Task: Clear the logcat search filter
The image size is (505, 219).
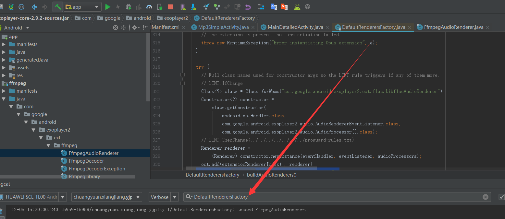Action: pyautogui.click(x=485, y=197)
